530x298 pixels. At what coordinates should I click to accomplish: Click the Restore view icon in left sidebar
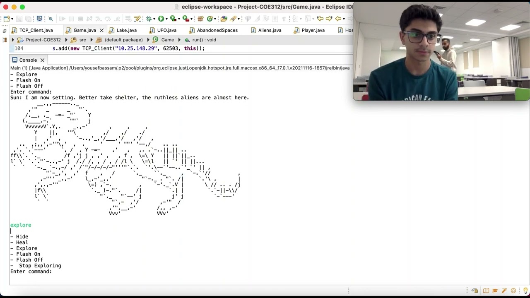(x=5, y=31)
